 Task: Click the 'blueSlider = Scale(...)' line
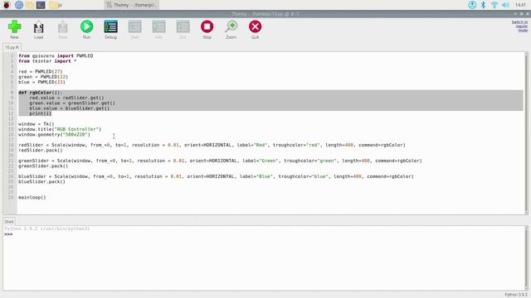[x=216, y=176]
